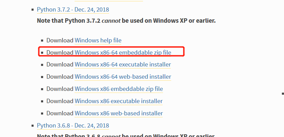Click the bullet beside Python 3.7.2
Viewport: 284px width, 137px height.
click(x=32, y=10)
